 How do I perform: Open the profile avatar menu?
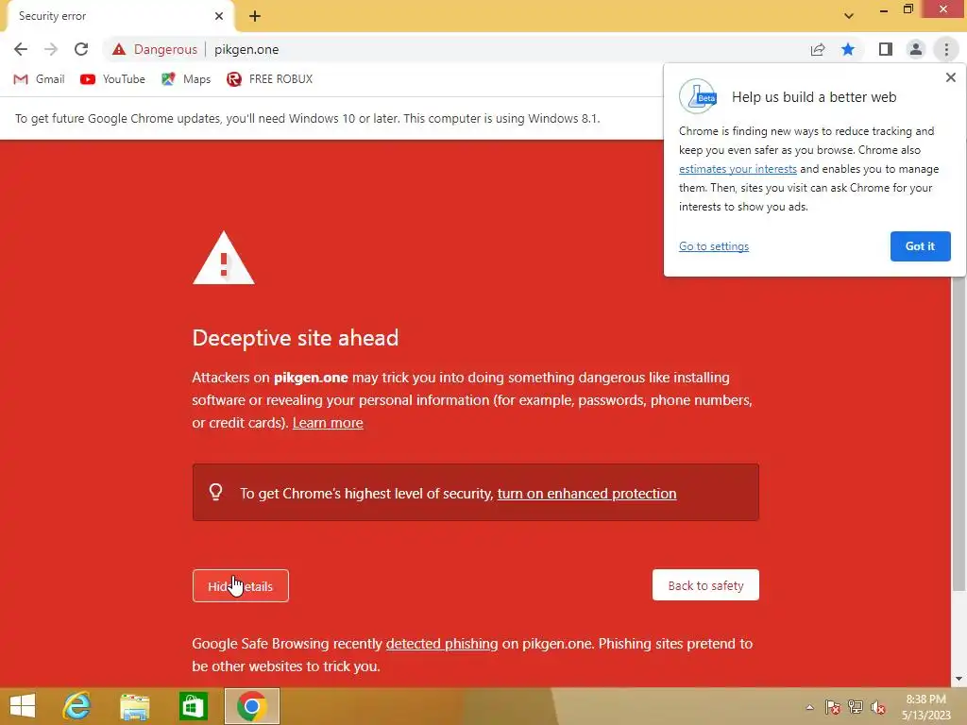pyautogui.click(x=916, y=49)
